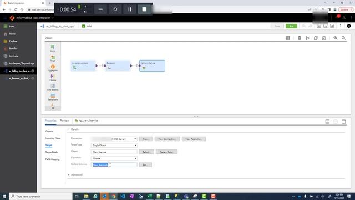This screenshot has width=355, height=200.
Task: Click the Preview Data button
Action: 166,152
